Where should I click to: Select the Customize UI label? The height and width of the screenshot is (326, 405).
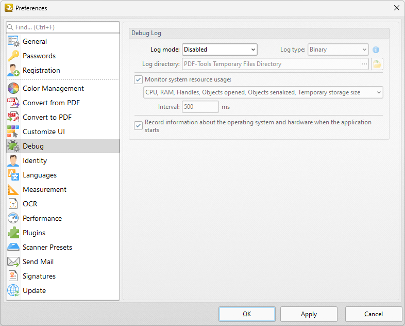click(x=44, y=132)
